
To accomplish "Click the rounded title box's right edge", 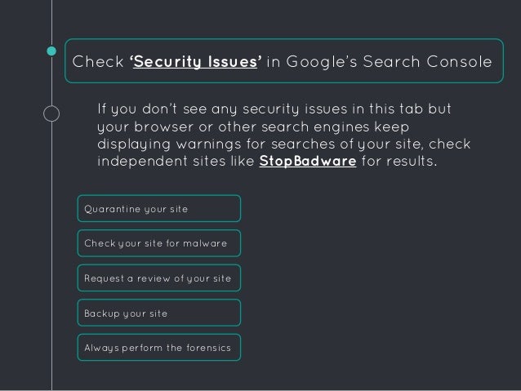I will tap(502, 60).
